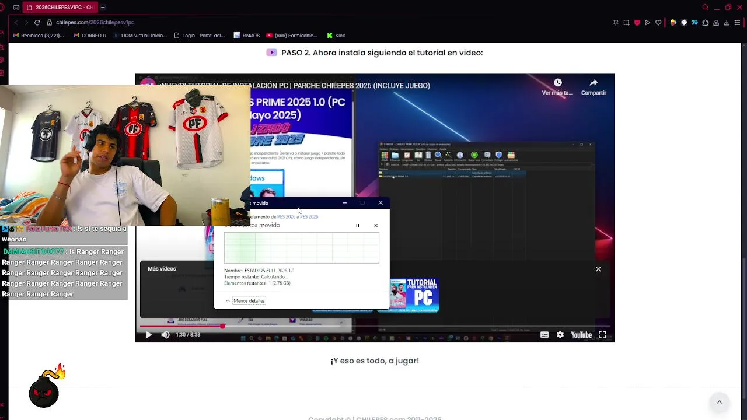The height and width of the screenshot is (420, 747).
Task: Reload the browser page
Action: (37, 22)
